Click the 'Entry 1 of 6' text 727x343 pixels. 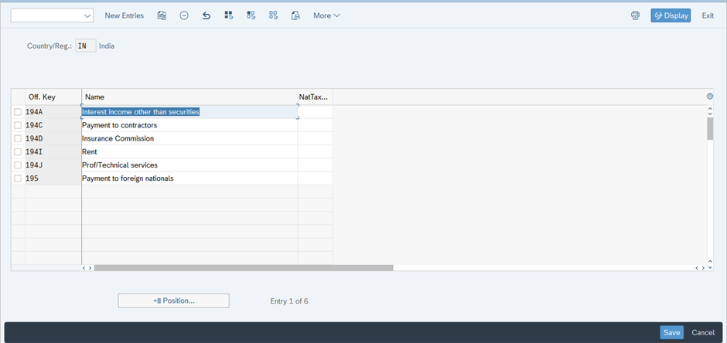click(x=289, y=301)
